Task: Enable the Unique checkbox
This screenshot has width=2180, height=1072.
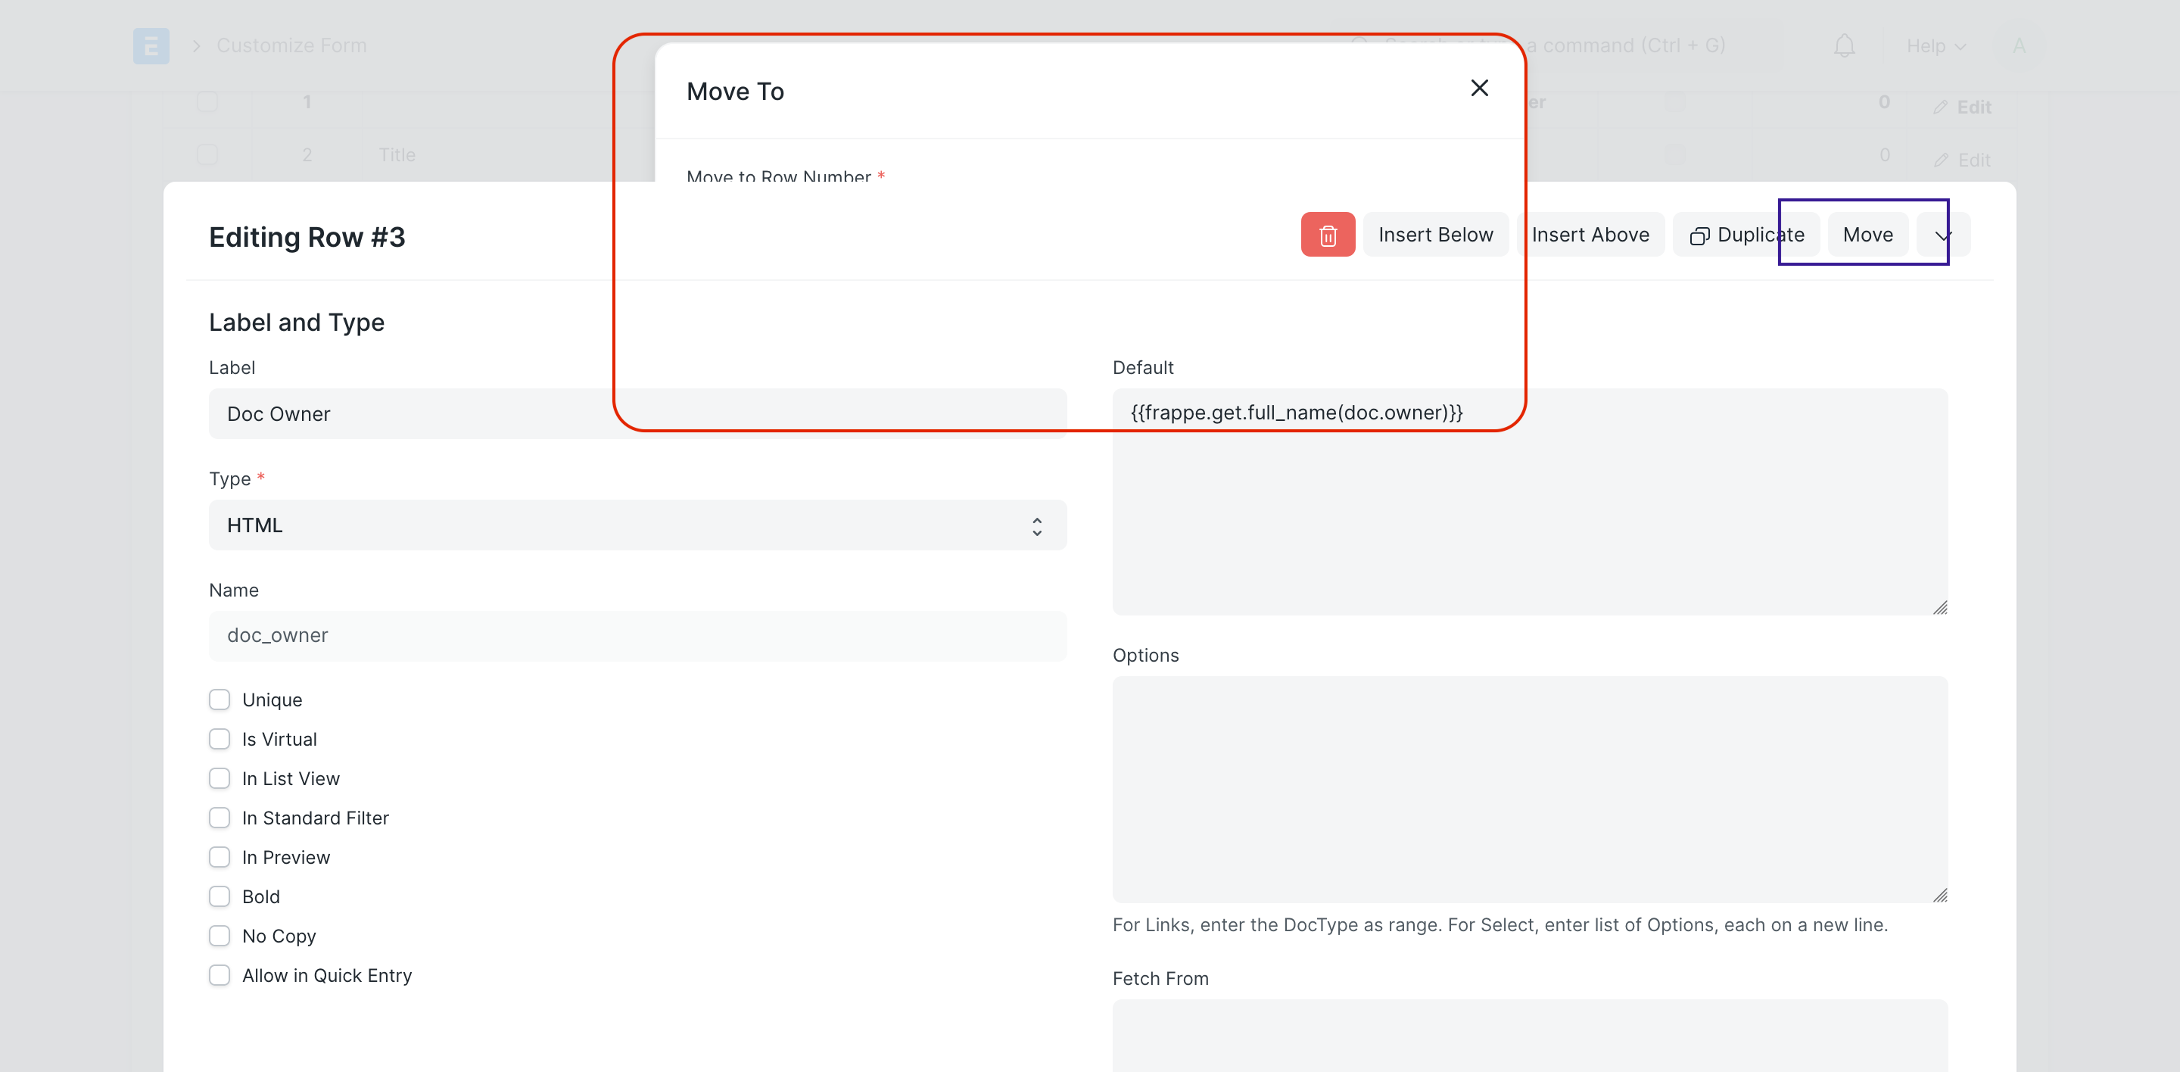Action: point(220,700)
